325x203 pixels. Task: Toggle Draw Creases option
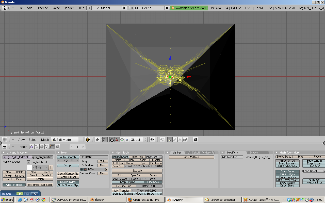coord(287,177)
